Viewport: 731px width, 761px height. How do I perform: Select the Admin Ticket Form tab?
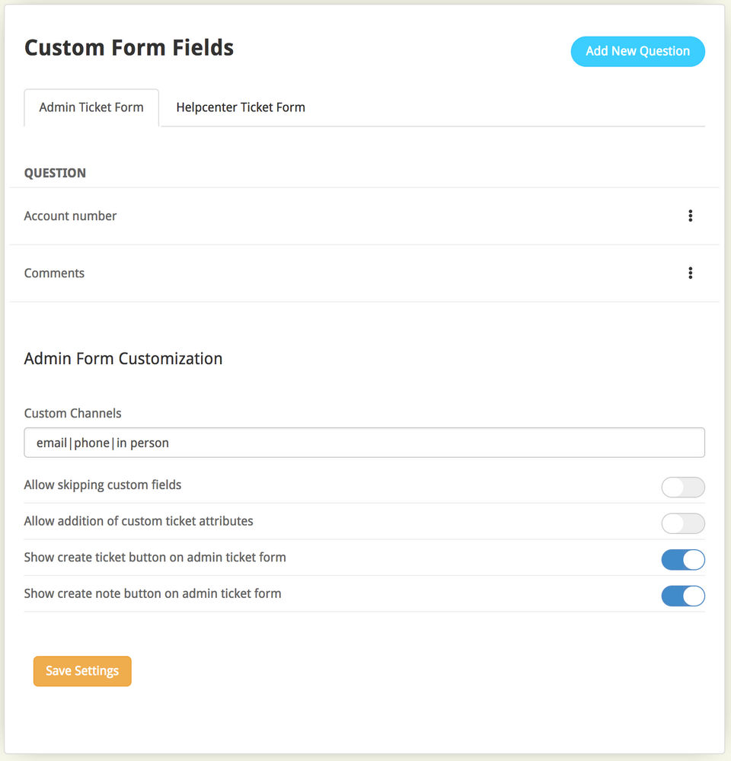pyautogui.click(x=91, y=107)
